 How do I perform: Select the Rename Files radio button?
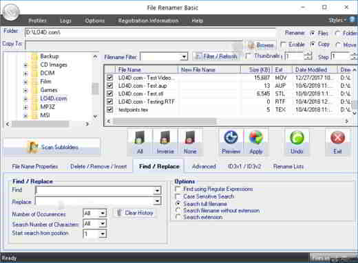[313, 33]
